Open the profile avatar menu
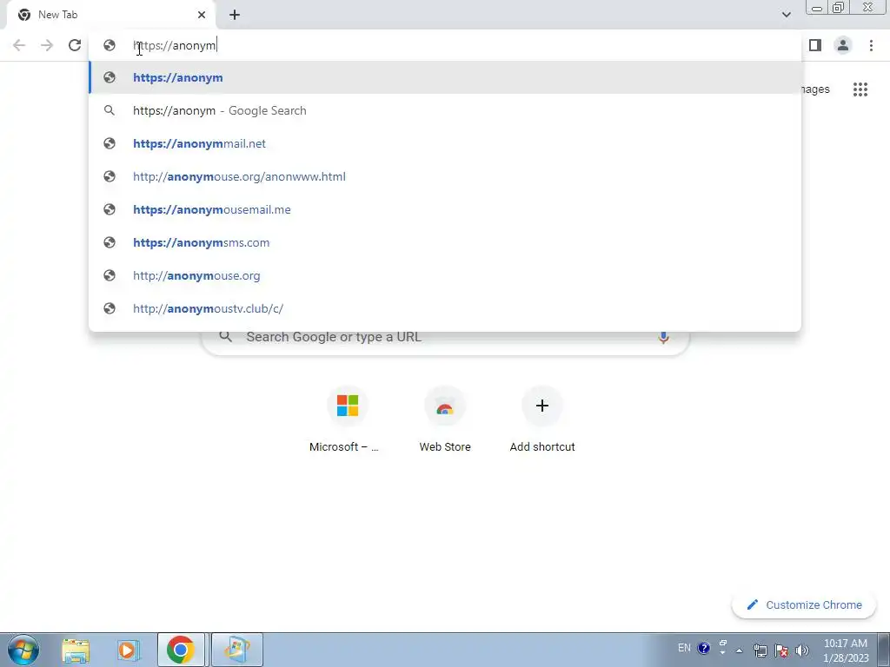890x667 pixels. (x=843, y=45)
